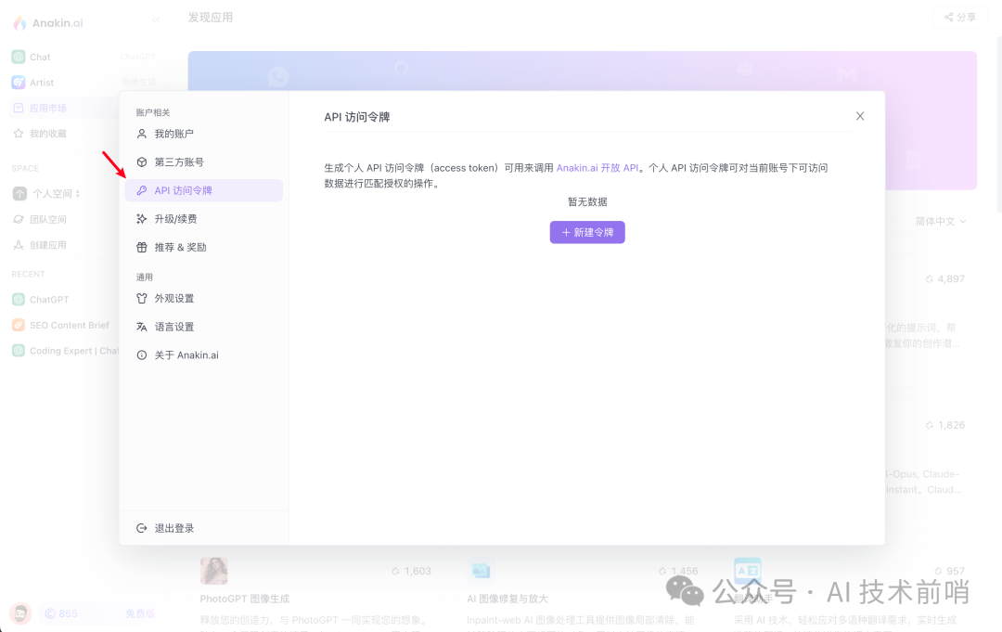This screenshot has width=1002, height=632.
Task: Open the 我的账户 settings section
Action: click(203, 134)
